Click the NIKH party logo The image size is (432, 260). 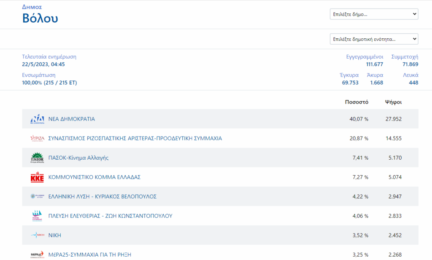click(37, 235)
